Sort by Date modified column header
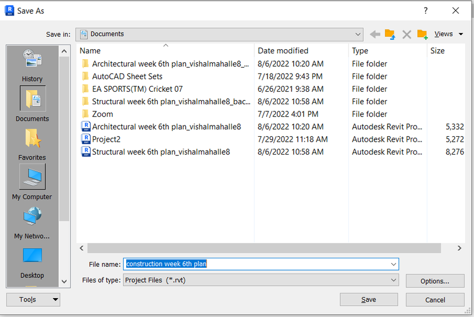The image size is (474, 317). point(302,50)
